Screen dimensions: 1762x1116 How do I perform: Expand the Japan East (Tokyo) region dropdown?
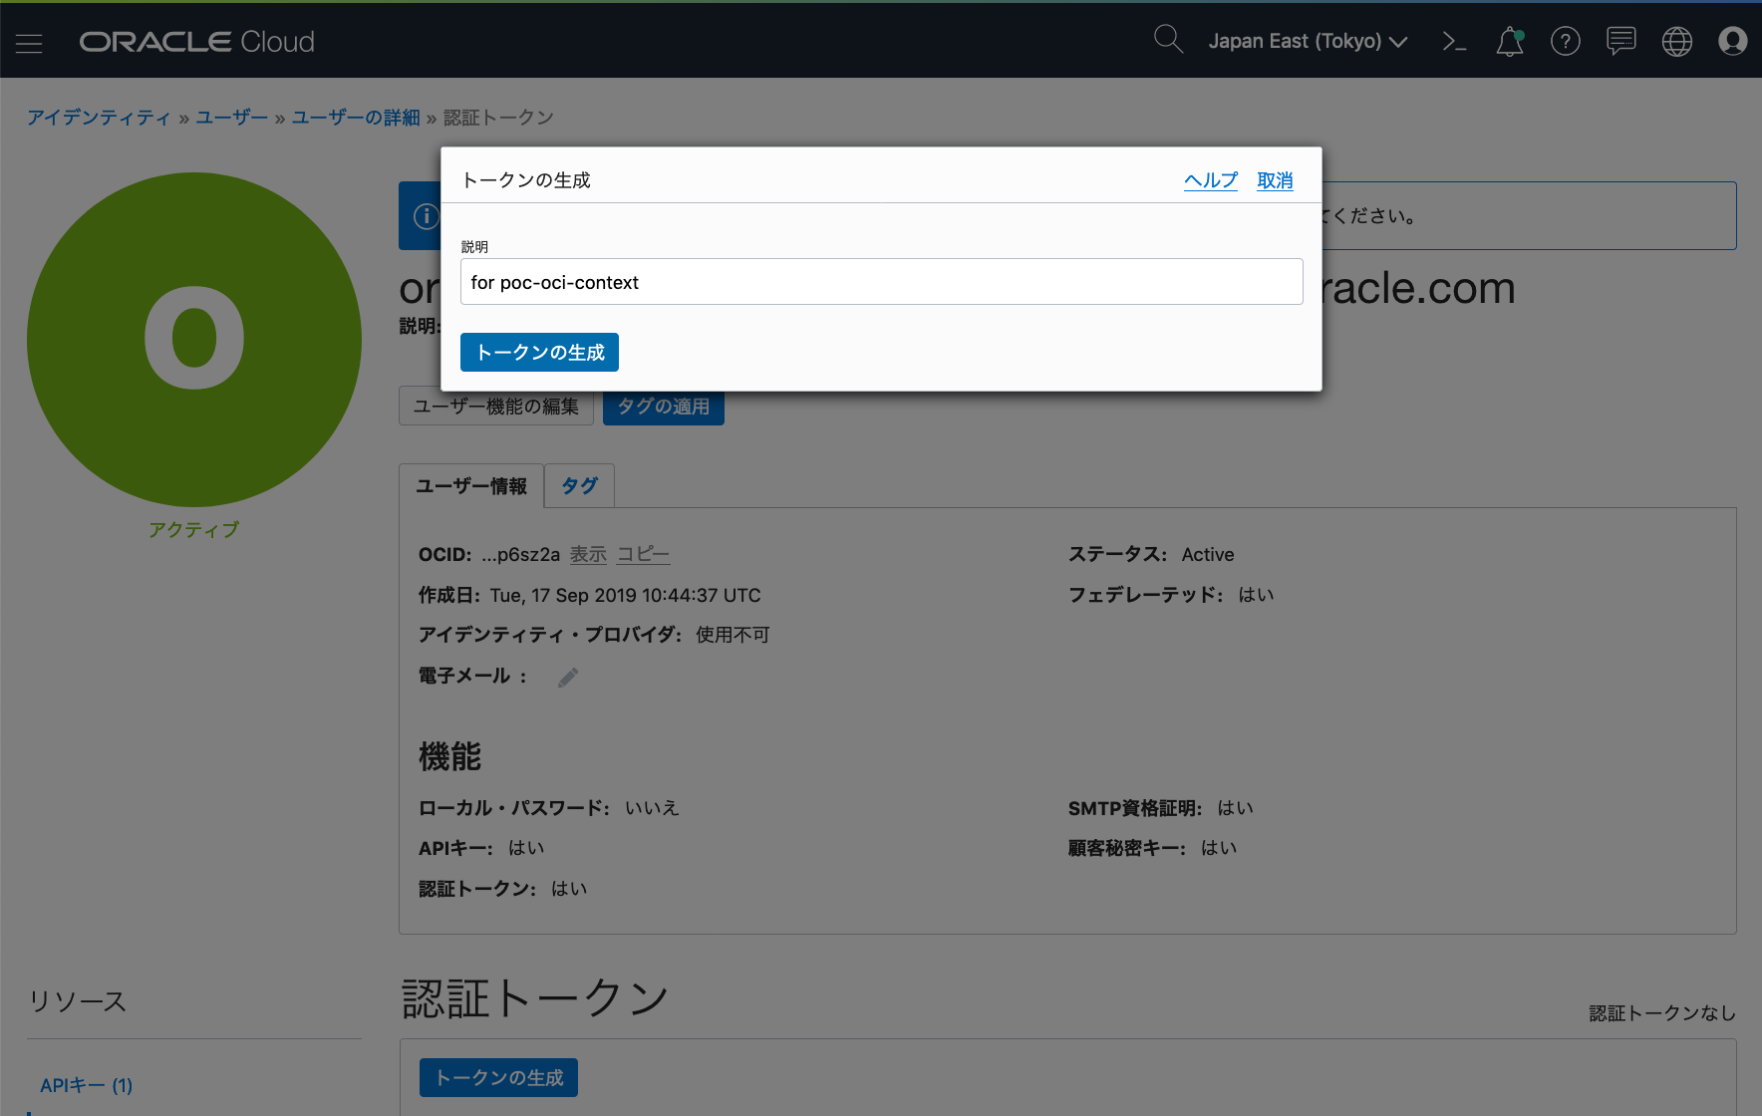coord(1308,41)
